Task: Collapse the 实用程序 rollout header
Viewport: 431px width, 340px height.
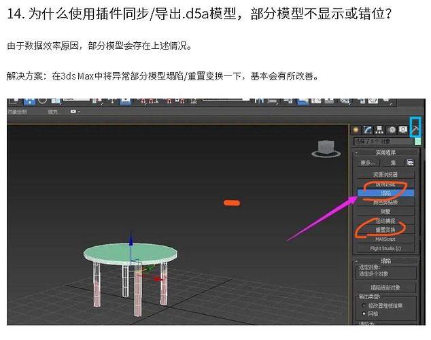Action: point(385,153)
